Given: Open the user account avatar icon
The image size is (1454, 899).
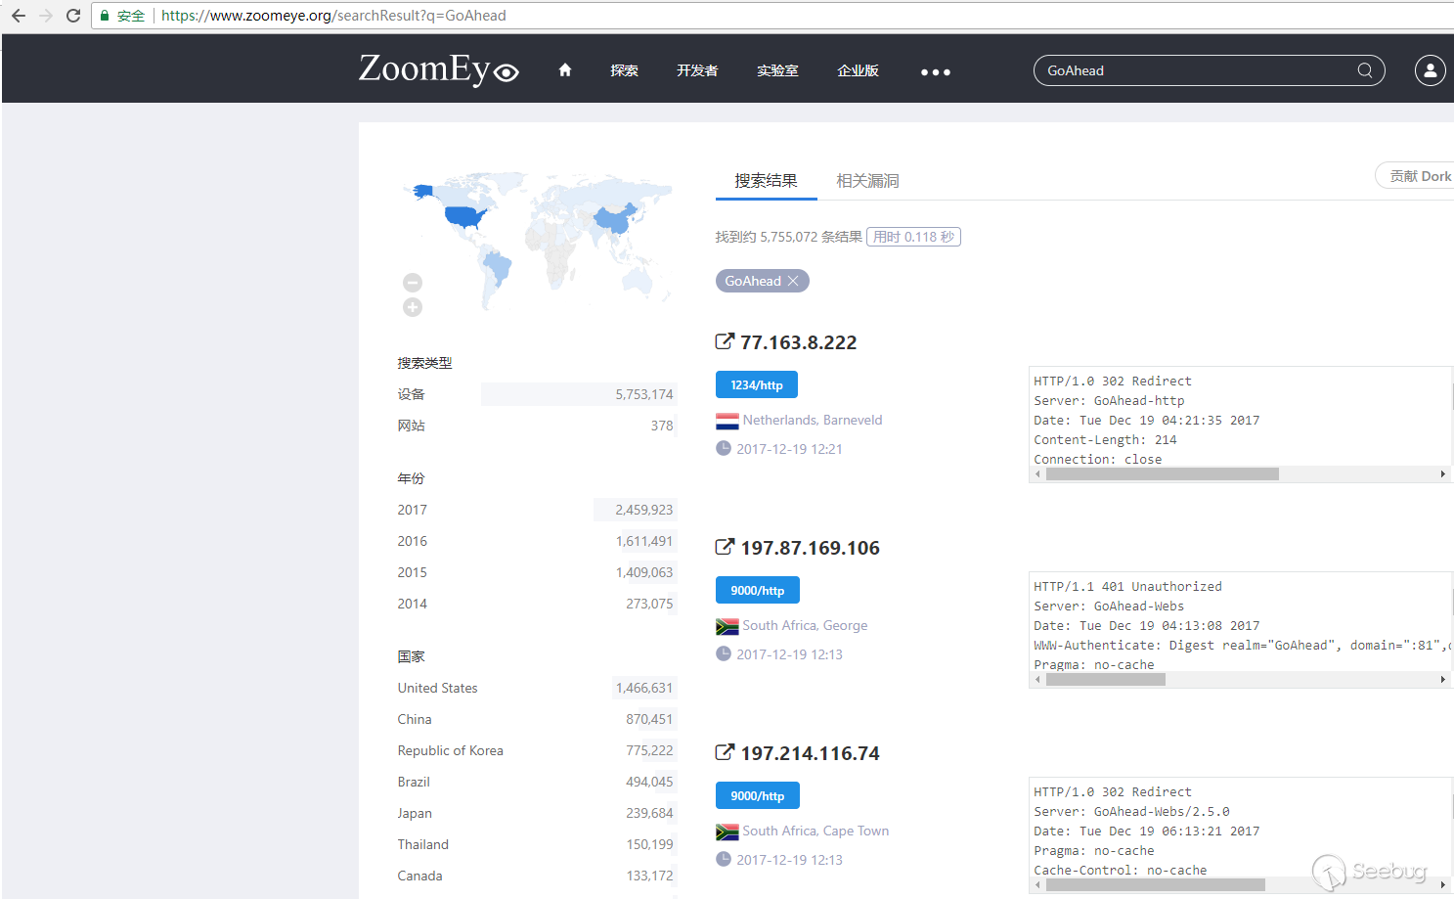Looking at the screenshot, I should pyautogui.click(x=1431, y=70).
